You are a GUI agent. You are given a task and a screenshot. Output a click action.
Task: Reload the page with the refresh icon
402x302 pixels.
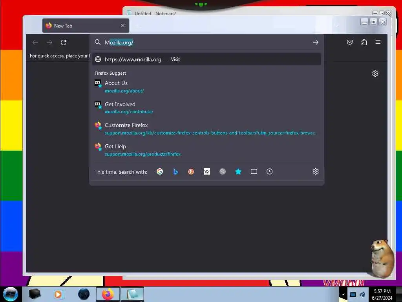click(x=64, y=42)
